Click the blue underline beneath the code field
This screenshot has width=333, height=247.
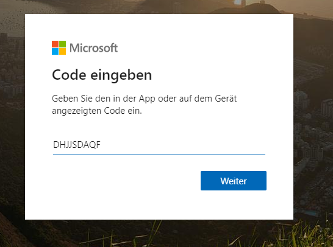coord(159,155)
